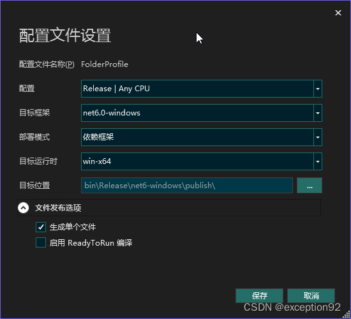The width and height of the screenshot is (351, 319).
Task: Click the arrow of the 配置 combo box
Action: [x=318, y=89]
